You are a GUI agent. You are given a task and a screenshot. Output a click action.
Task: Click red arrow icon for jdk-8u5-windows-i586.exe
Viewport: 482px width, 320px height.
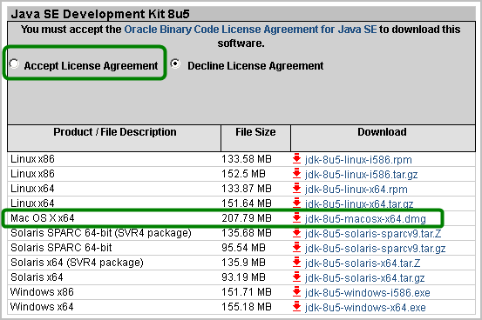pyautogui.click(x=296, y=292)
